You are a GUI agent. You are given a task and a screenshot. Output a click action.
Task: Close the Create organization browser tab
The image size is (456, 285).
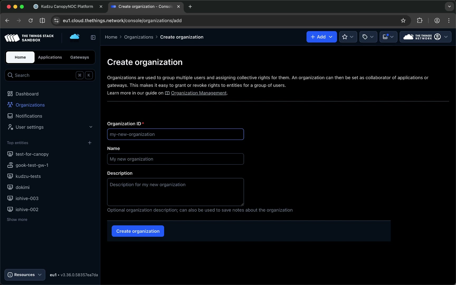pyautogui.click(x=178, y=7)
